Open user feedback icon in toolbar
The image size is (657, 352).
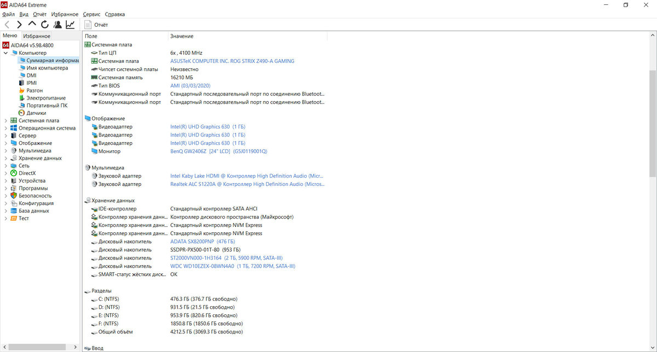57,25
